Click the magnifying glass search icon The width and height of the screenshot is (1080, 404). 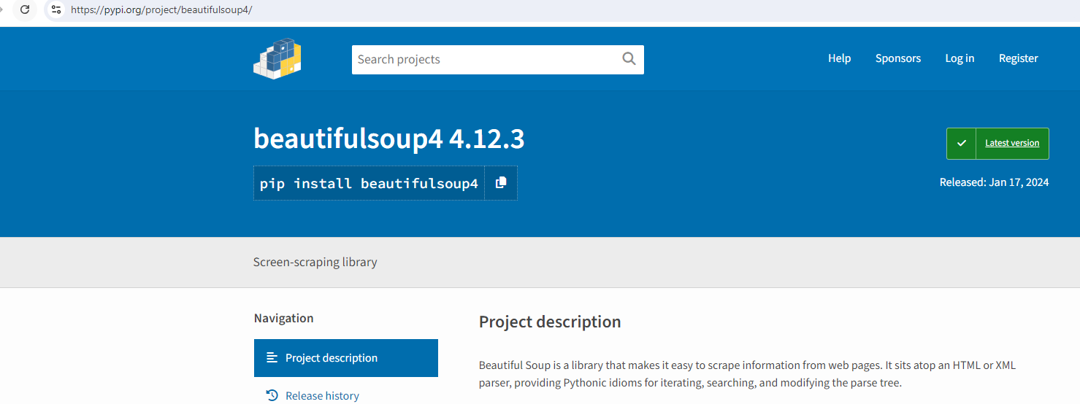pyautogui.click(x=629, y=59)
